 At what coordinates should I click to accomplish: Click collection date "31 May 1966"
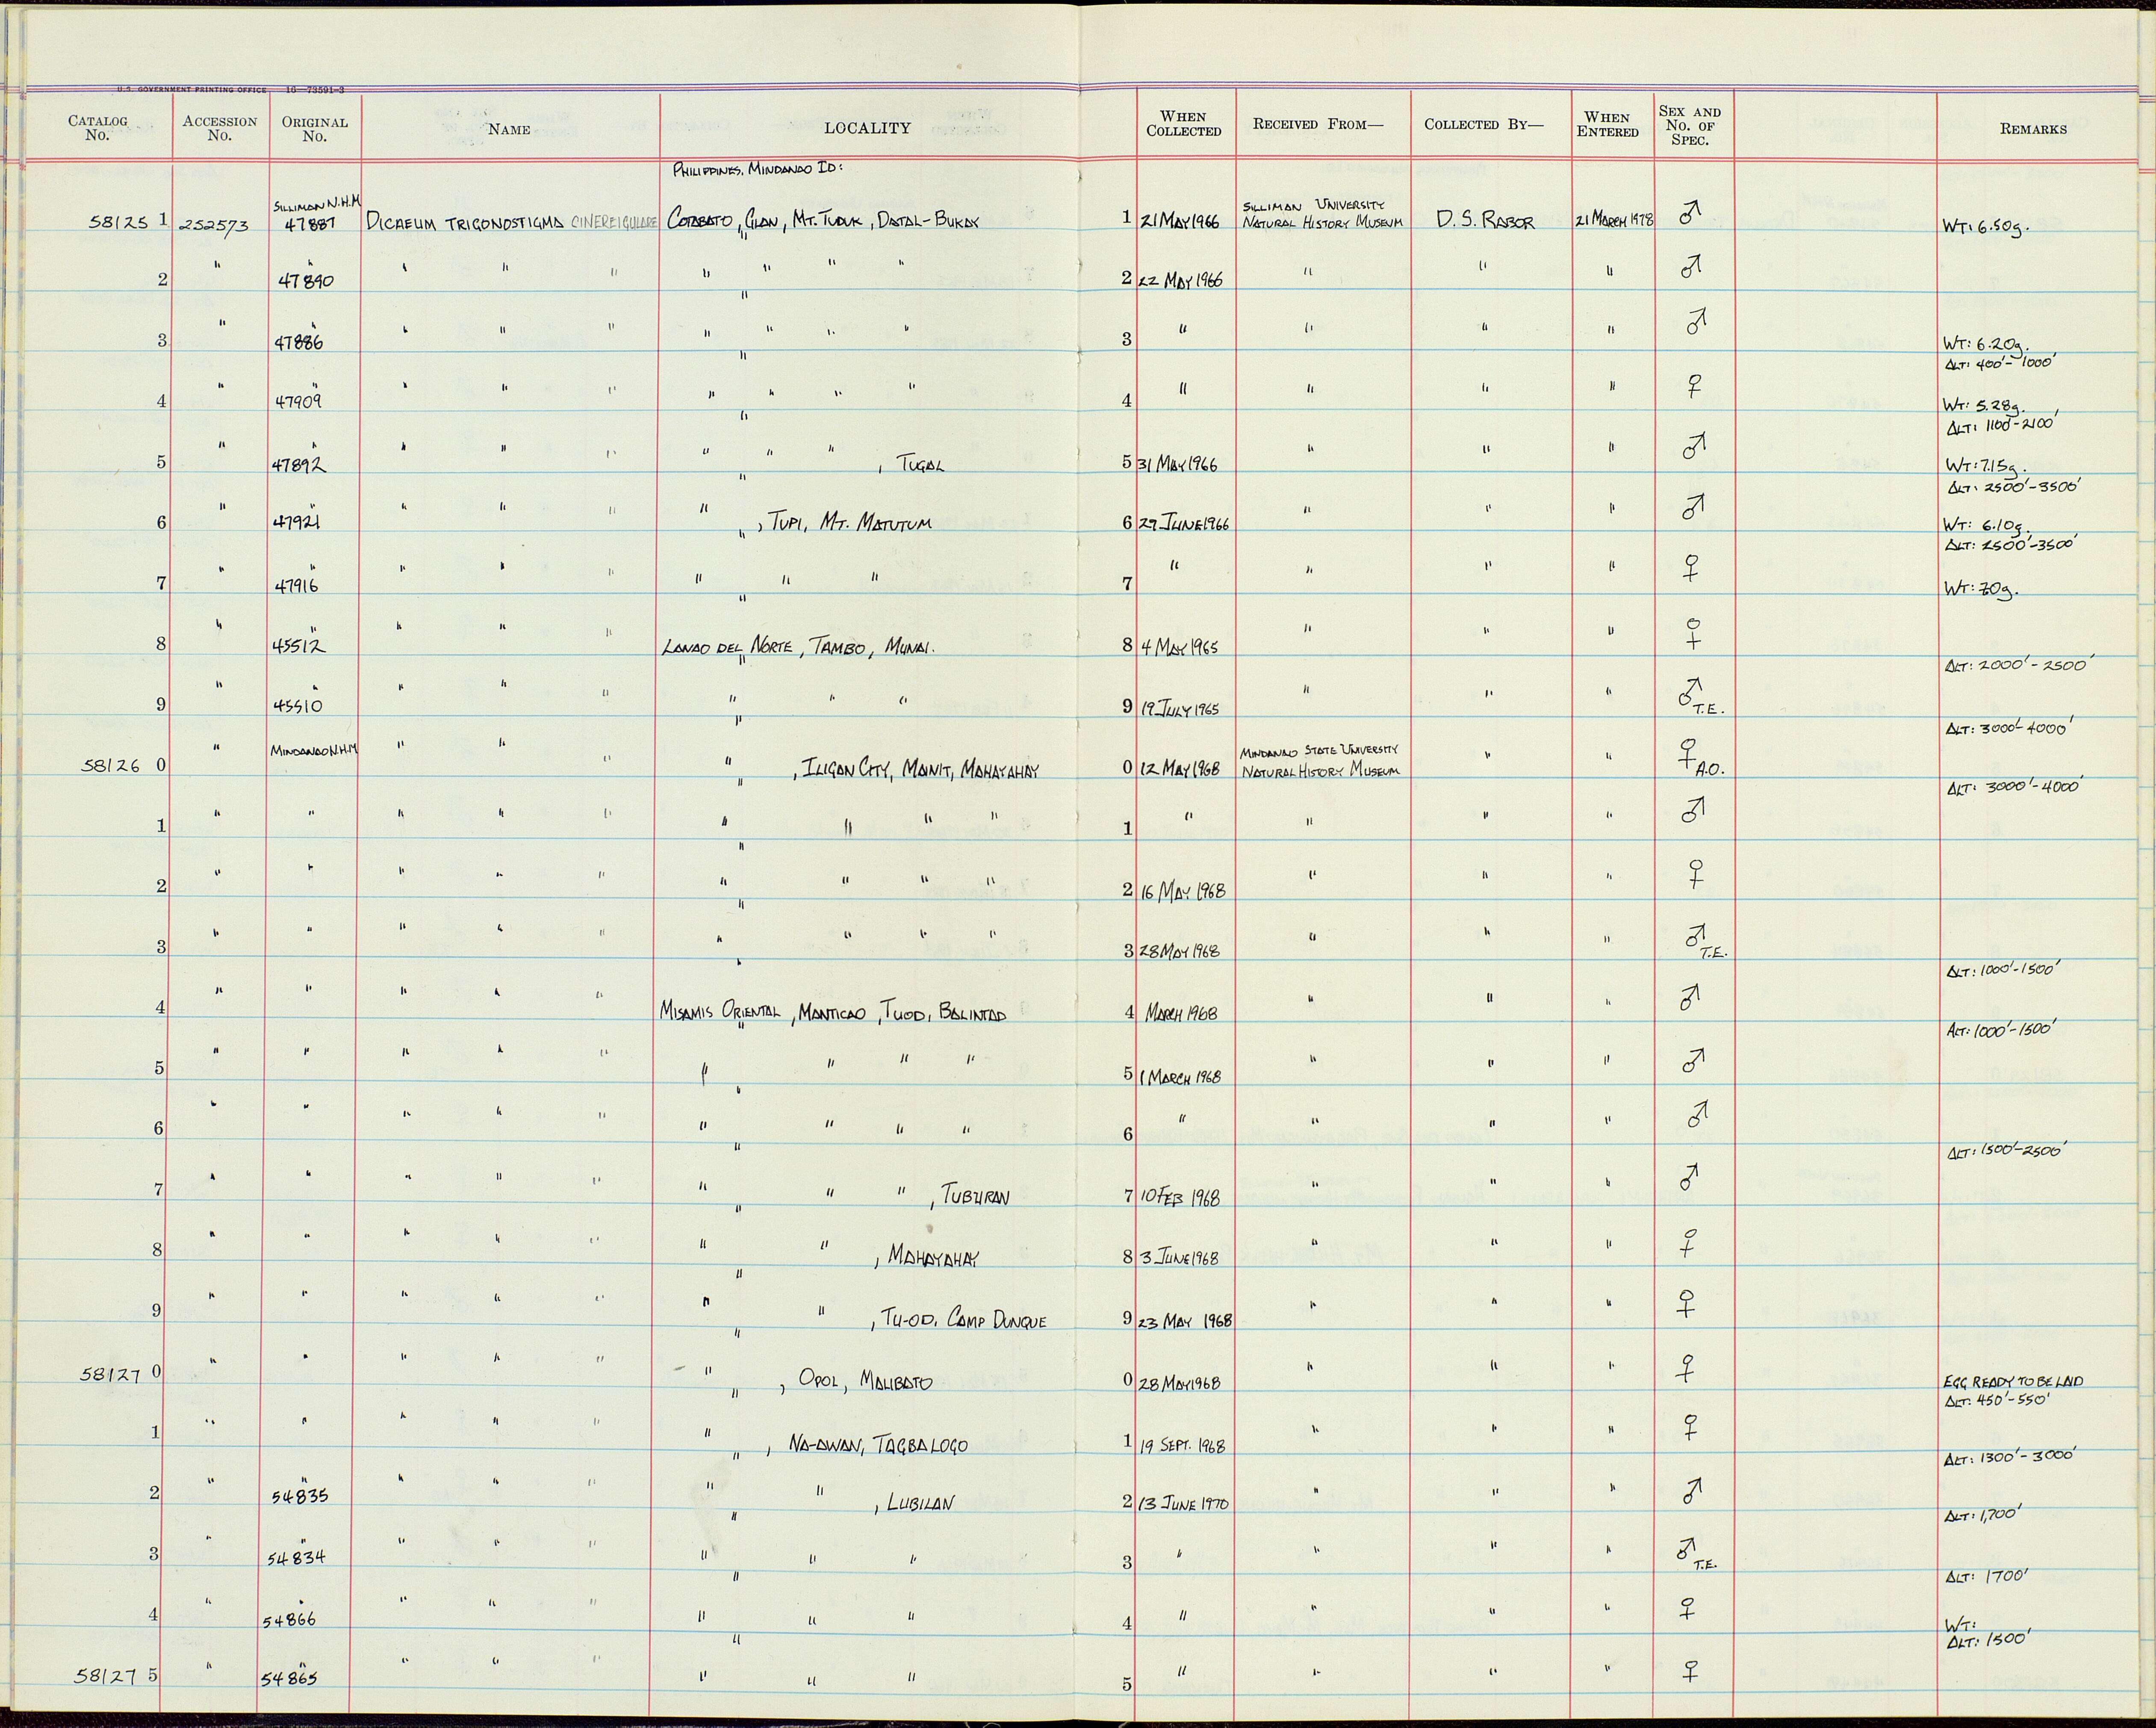coord(1178,465)
